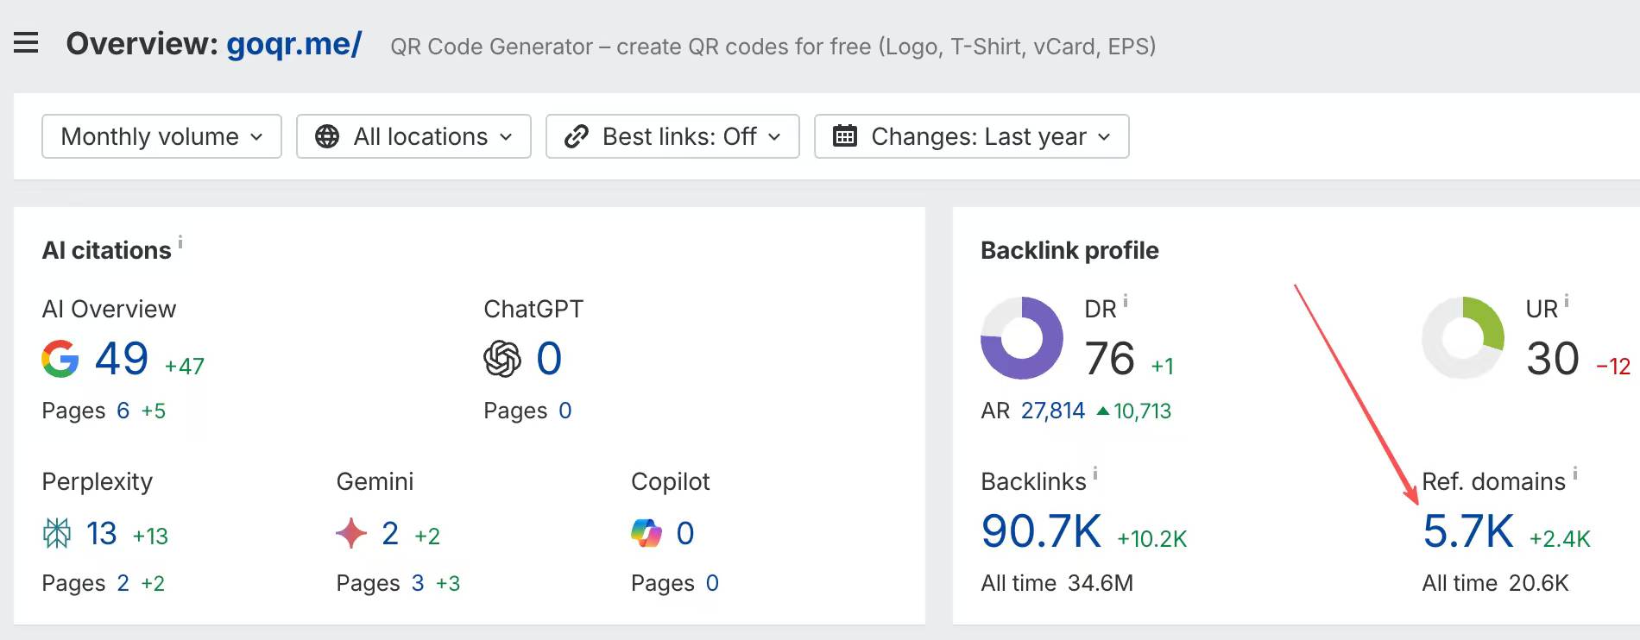Open the Backlinks 90.7K report
This screenshot has width=1640, height=640.
tap(1042, 531)
